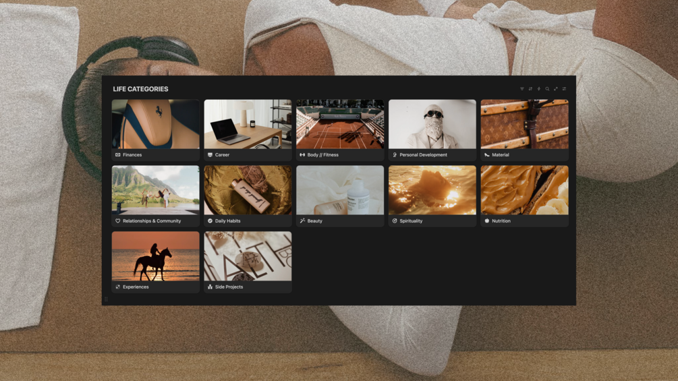Click the 'Material' card label
This screenshot has height=381, width=678.
click(501, 154)
